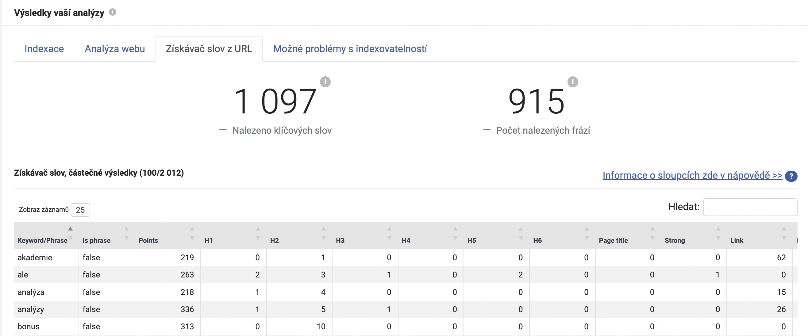Click Points value 263 for ale
Image resolution: width=808 pixels, height=336 pixels.
pyautogui.click(x=187, y=275)
